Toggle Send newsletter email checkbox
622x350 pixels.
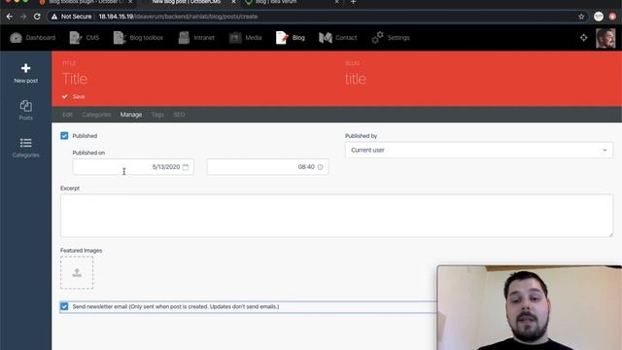click(64, 306)
